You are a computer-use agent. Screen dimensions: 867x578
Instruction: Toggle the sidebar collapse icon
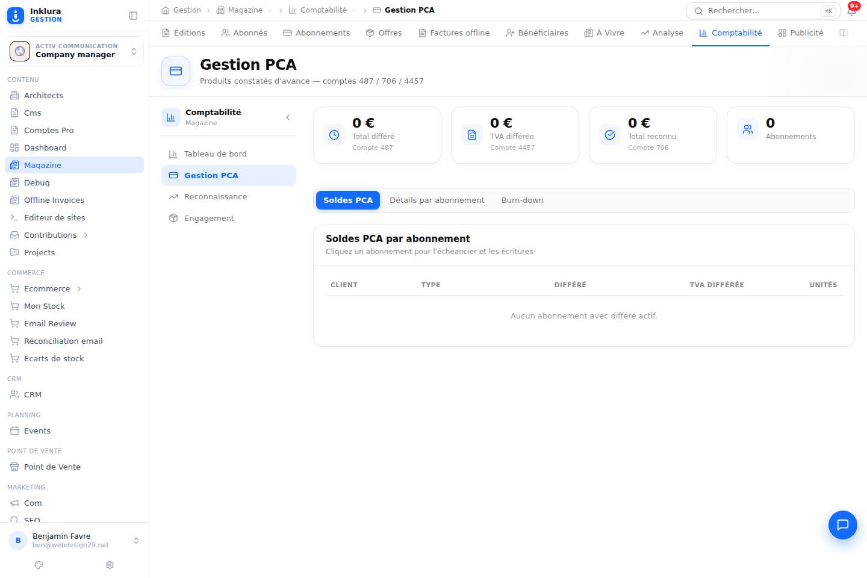click(x=133, y=16)
